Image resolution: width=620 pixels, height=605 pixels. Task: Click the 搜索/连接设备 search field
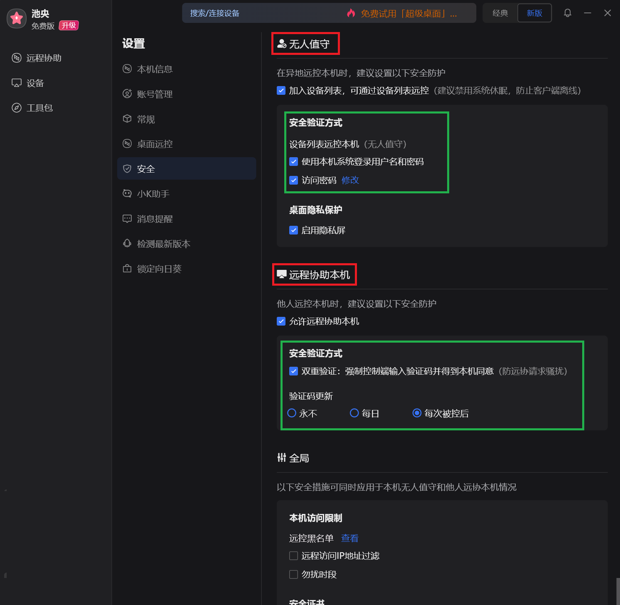coord(249,13)
